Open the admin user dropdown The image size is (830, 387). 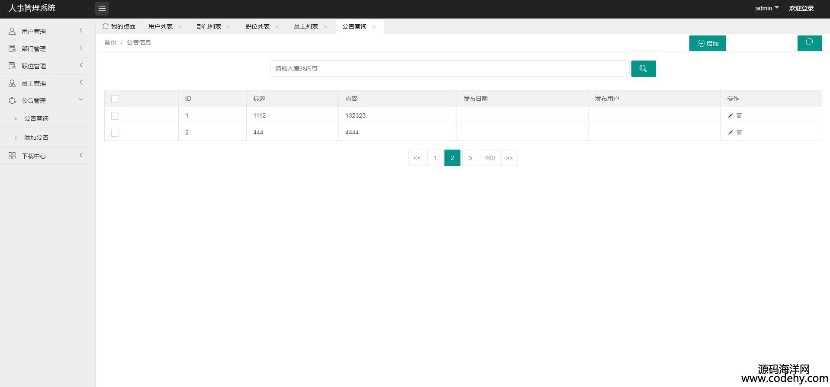tap(767, 8)
